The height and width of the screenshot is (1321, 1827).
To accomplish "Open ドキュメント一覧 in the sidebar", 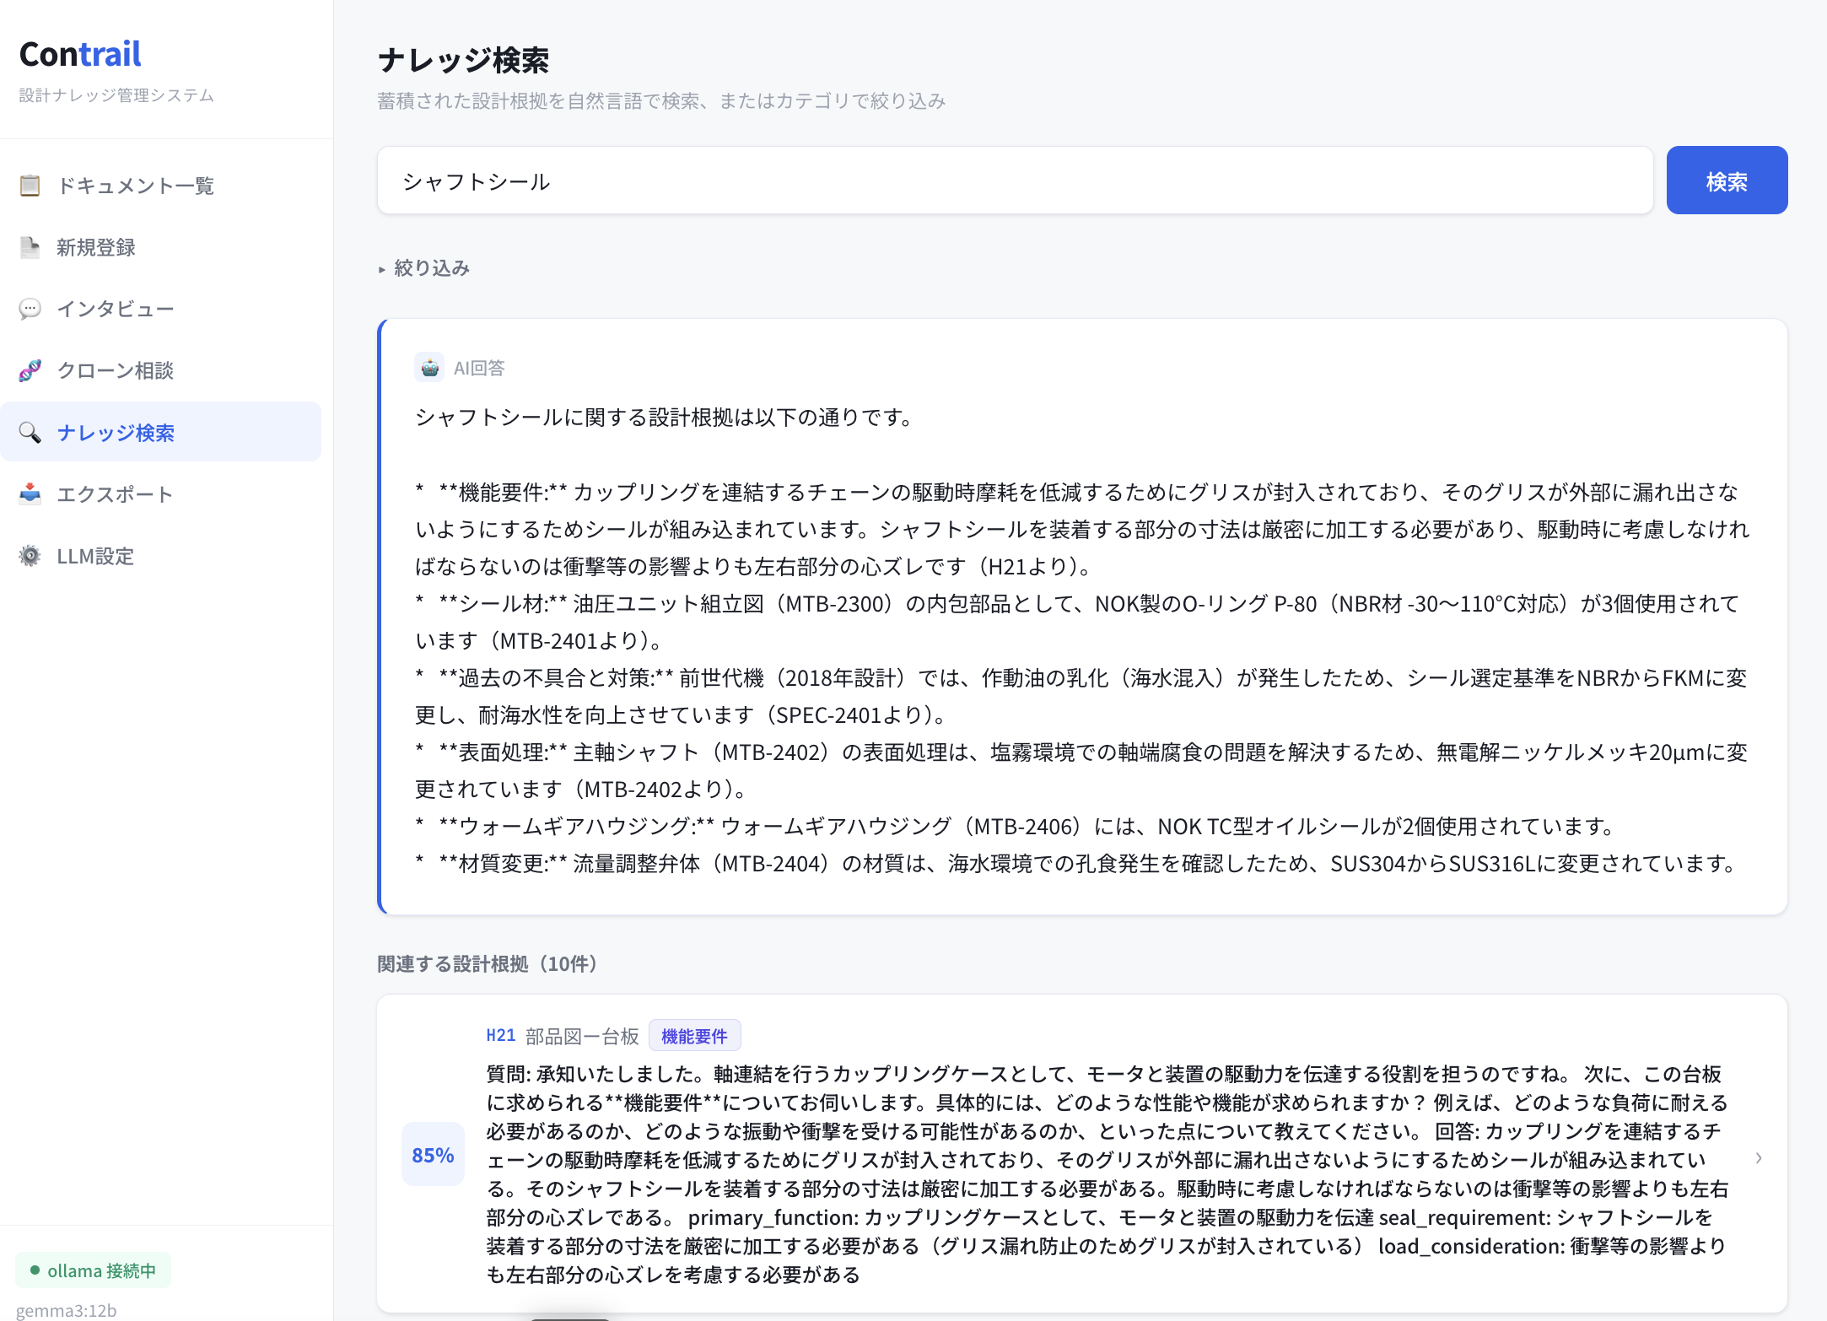I will tap(160, 185).
